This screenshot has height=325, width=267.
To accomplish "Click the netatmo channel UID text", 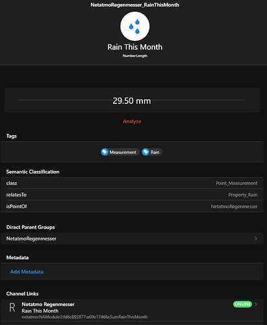I will point(84,317).
